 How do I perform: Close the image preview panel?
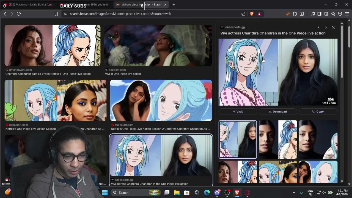click(x=333, y=27)
